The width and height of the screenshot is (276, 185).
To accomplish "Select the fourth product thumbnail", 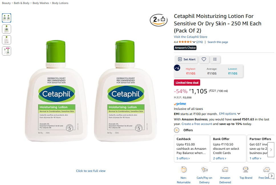I will [x=7, y=51].
